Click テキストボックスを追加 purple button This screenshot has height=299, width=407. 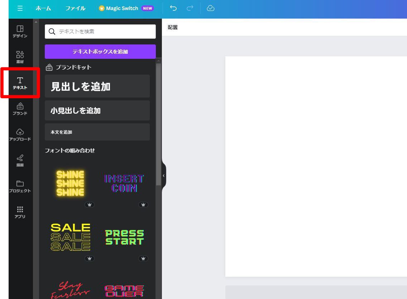pos(100,51)
